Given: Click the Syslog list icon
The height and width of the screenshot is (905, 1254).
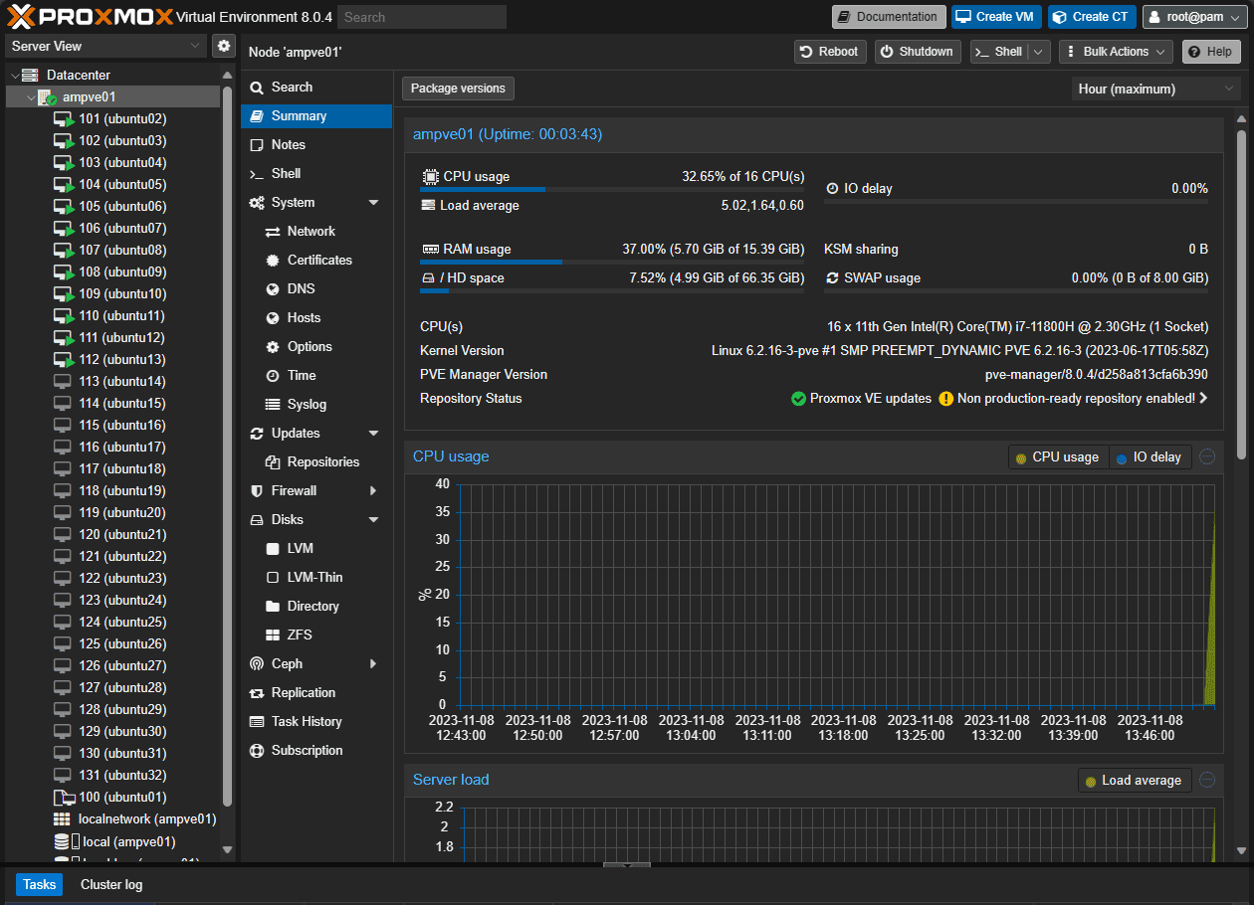Looking at the screenshot, I should point(273,405).
